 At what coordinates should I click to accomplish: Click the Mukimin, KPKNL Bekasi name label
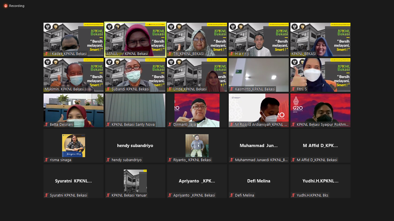pyautogui.click(x=64, y=89)
